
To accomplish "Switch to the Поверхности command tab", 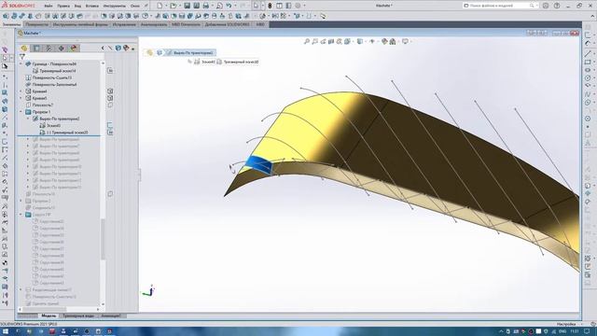I will 37,24.
